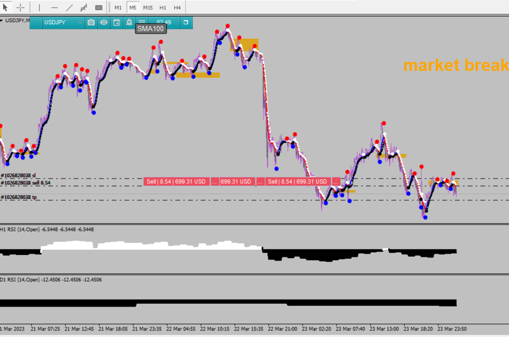Image resolution: width=509 pixels, height=337 pixels.
Task: Click '21 Mar 23:35' on time axis
Action: click(147, 329)
